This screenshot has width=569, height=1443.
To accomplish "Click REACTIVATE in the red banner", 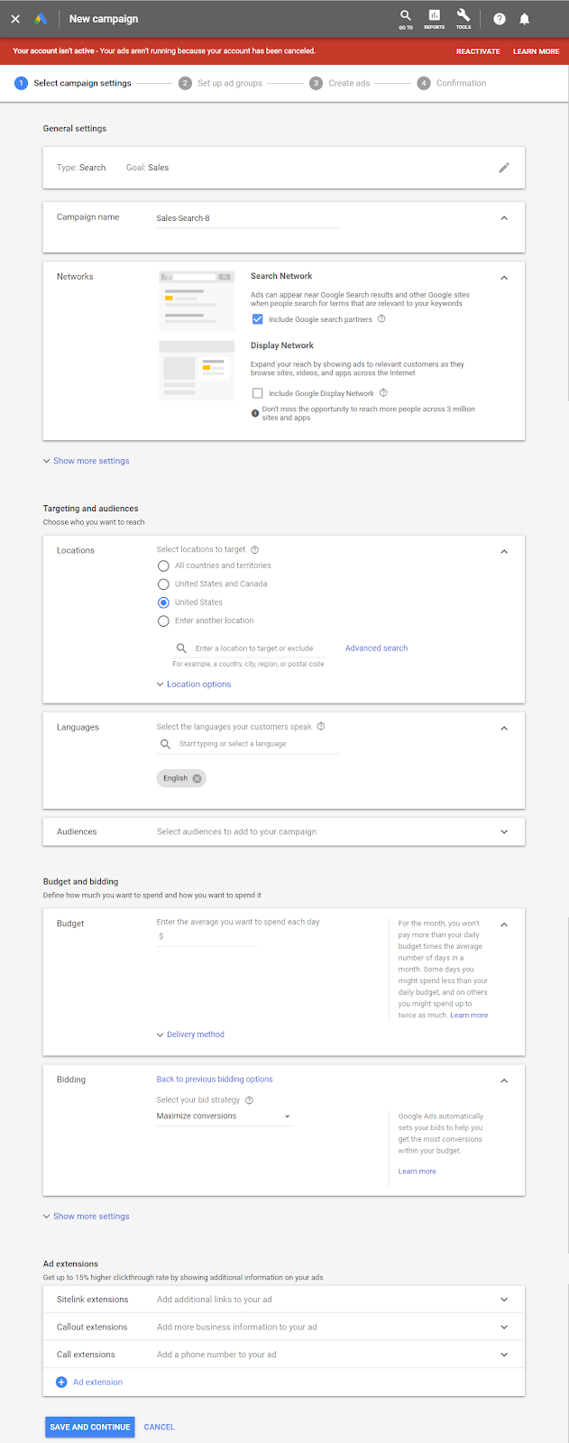I will click(x=478, y=51).
